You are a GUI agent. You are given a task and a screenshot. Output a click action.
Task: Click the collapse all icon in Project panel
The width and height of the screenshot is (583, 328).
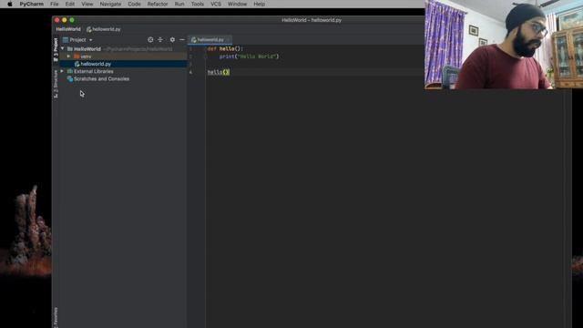[x=160, y=40]
